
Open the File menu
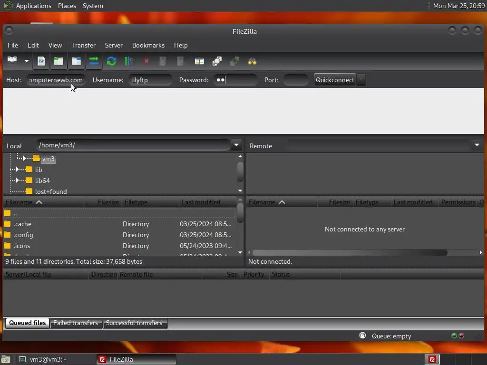(13, 45)
